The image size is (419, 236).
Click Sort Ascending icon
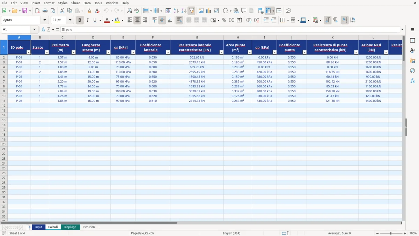click(176, 11)
